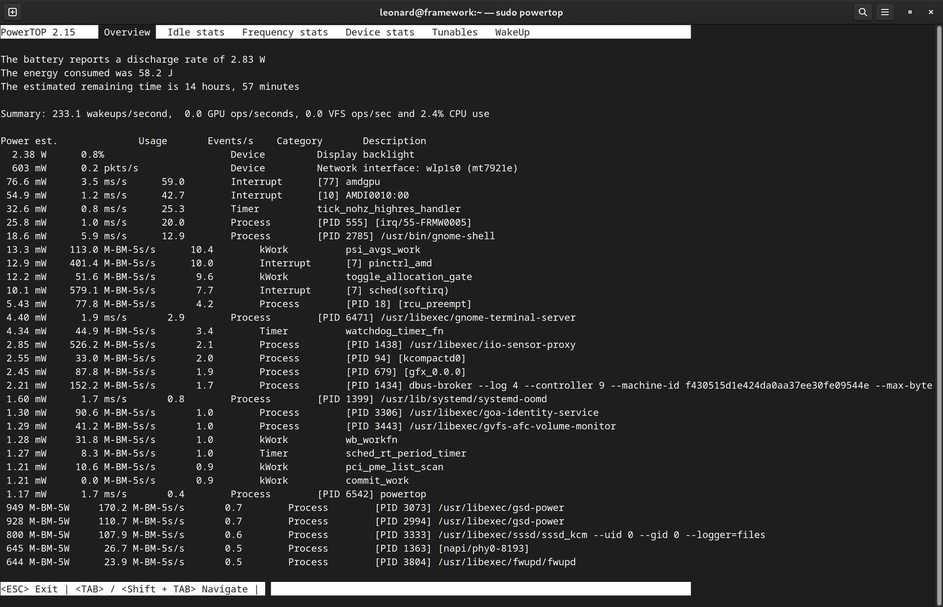943x607 pixels.
Task: Restore the window size
Action: tap(909, 12)
